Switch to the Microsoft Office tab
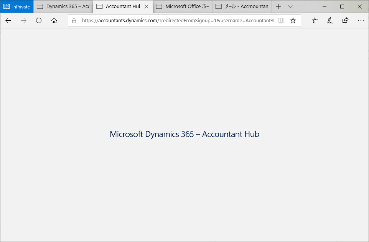 coord(182,7)
